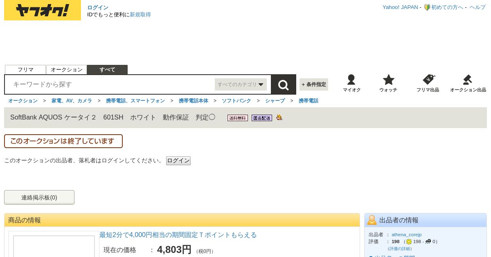
Task: Click the yellow sun good-rating icon
Action: click(x=409, y=241)
